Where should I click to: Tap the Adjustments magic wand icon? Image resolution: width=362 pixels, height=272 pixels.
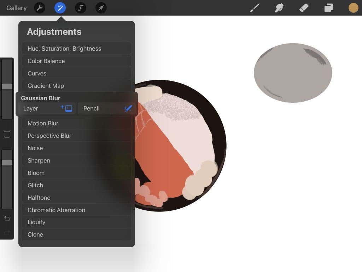point(60,8)
